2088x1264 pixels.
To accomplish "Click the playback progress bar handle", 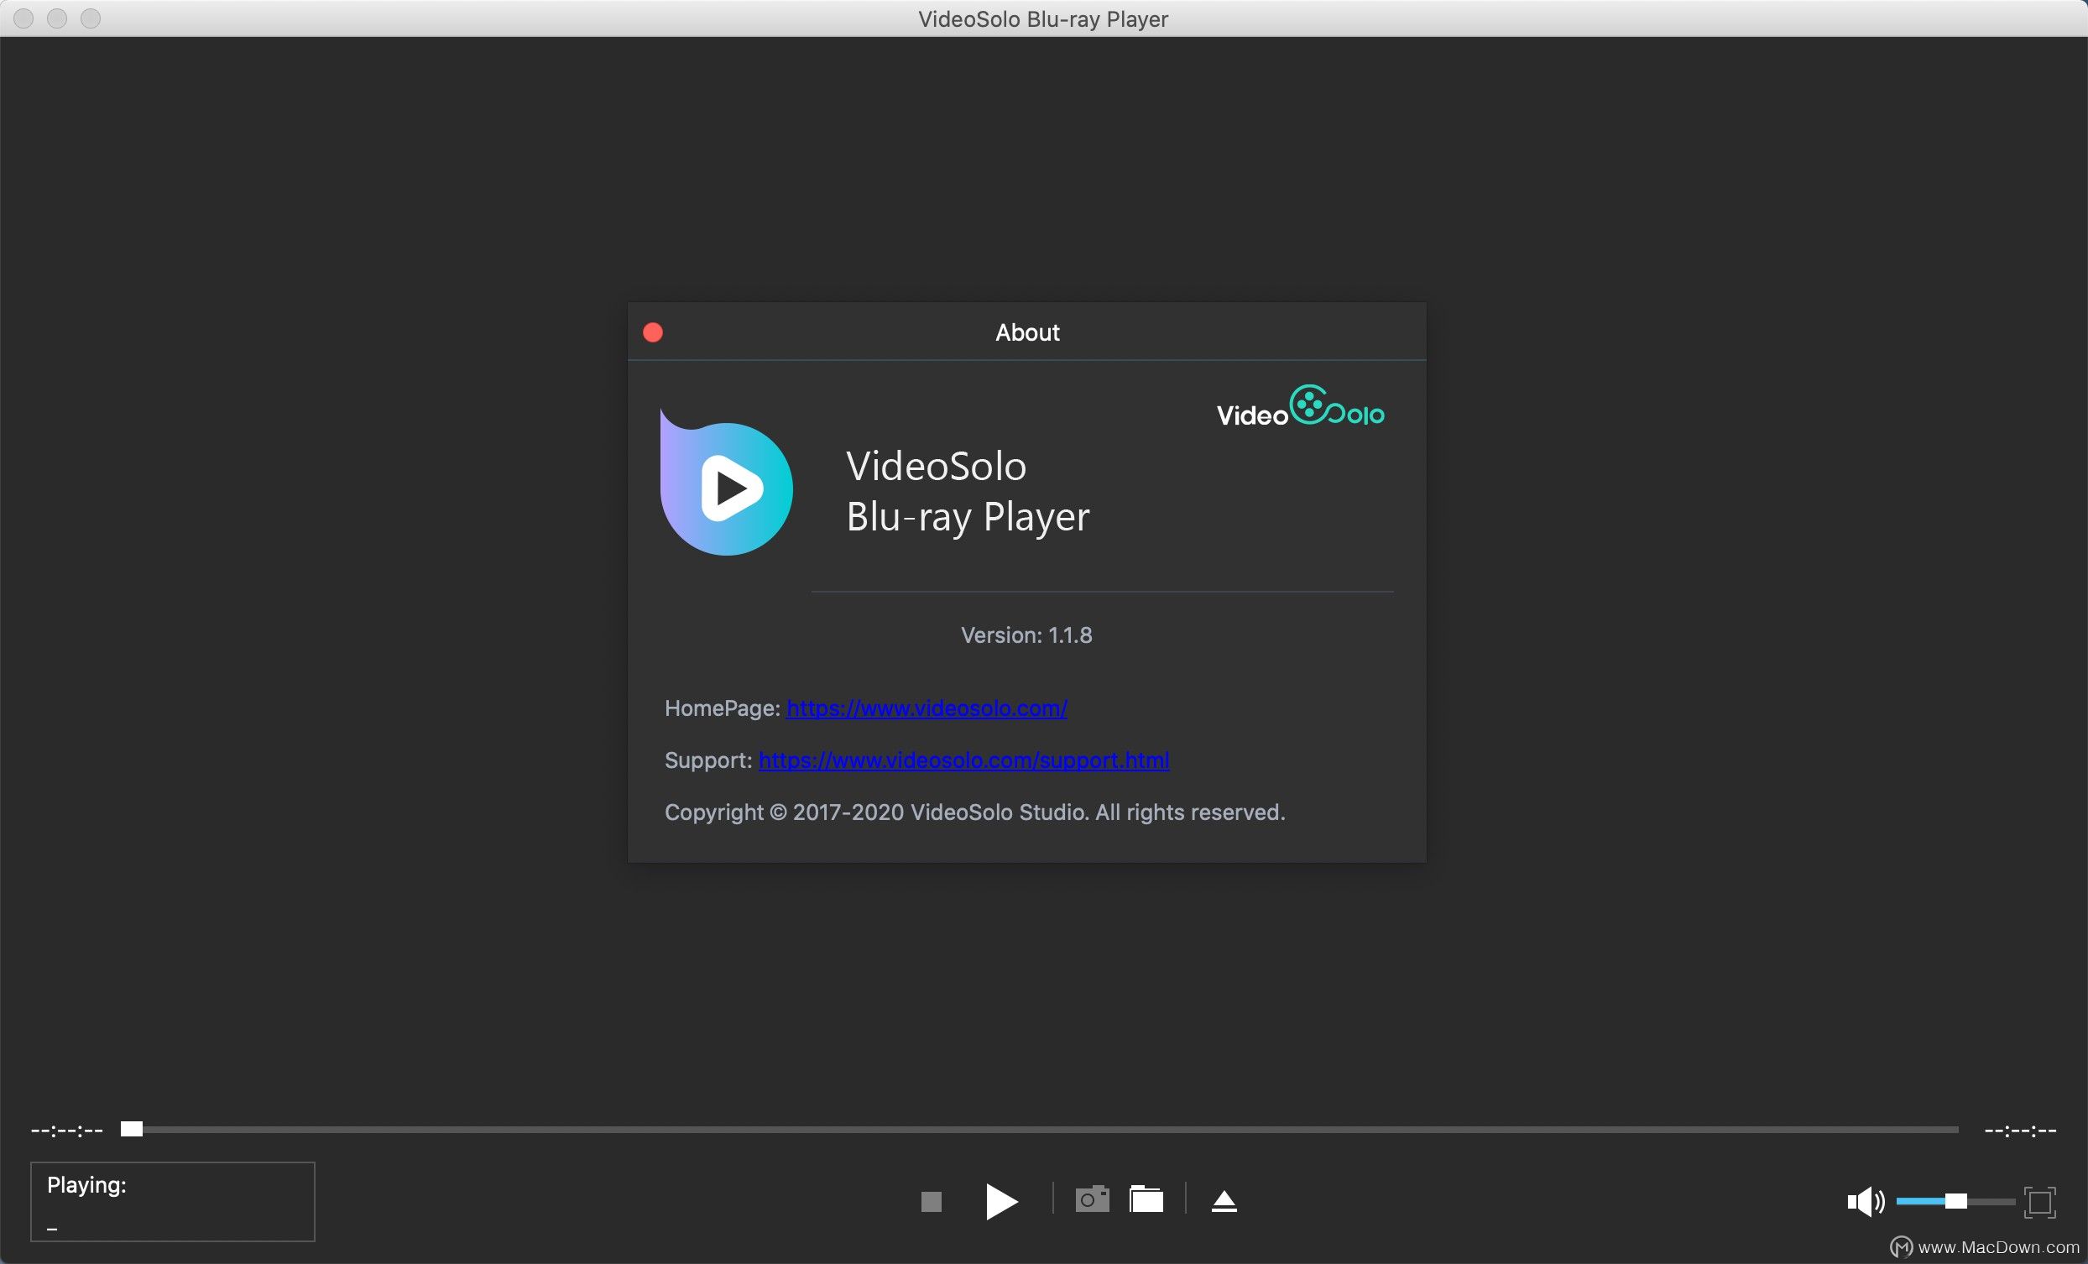I will (132, 1128).
